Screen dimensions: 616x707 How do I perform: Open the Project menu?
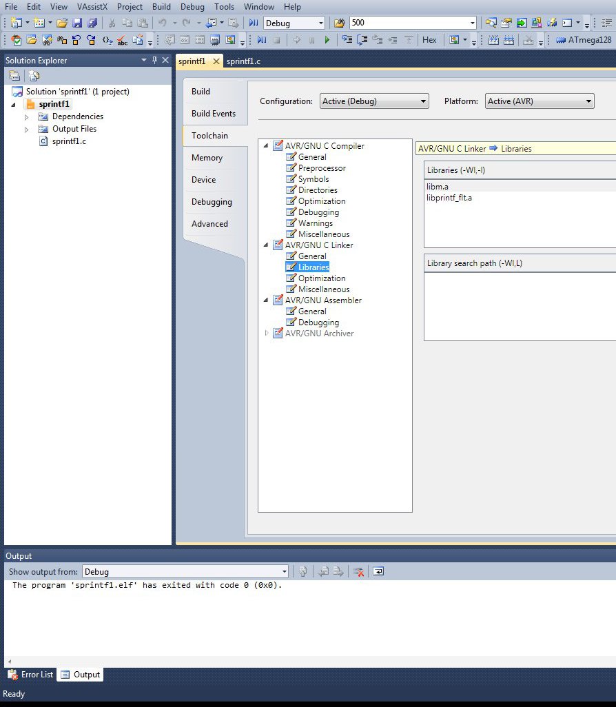click(130, 7)
